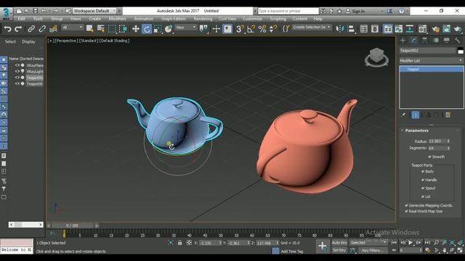Open the Create tab plus icon in command panel
Viewport: 465px width, 261px height.
click(403, 41)
